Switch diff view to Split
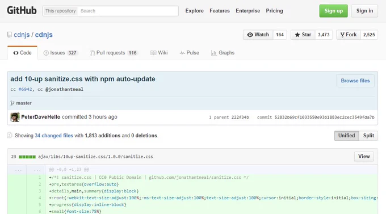This screenshot has width=386, height=214. tap(368, 136)
